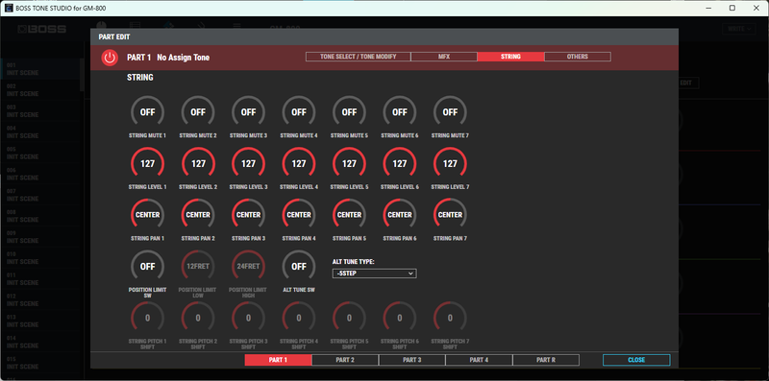Switch to TONE SELECT / TONE MODIFY tab
This screenshot has height=381, width=769.
[358, 57]
